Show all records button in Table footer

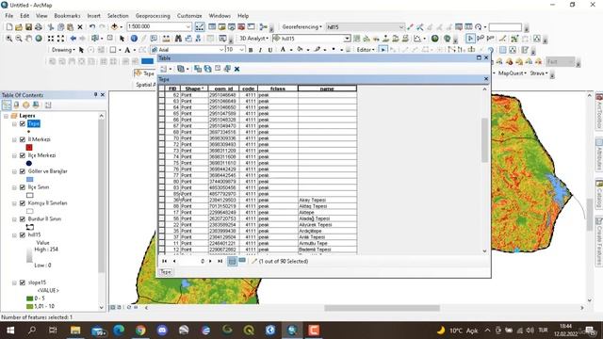pyautogui.click(x=232, y=261)
